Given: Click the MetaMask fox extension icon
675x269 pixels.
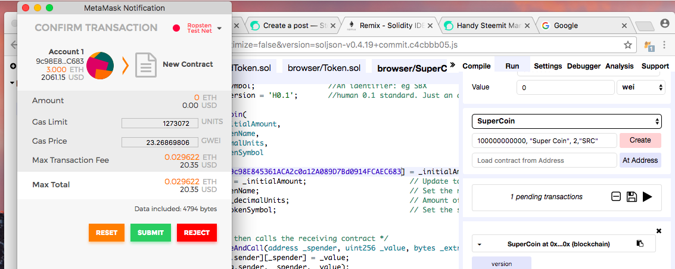Looking at the screenshot, I should (x=649, y=45).
